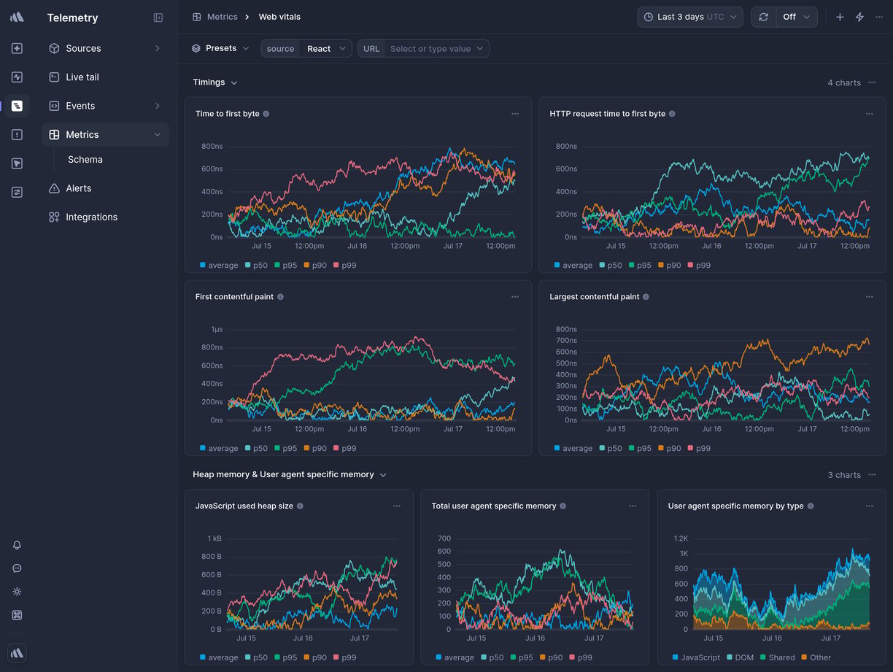This screenshot has width=893, height=672.
Task: Toggle the p99 series in Time to first byte legend
Action: pos(344,266)
